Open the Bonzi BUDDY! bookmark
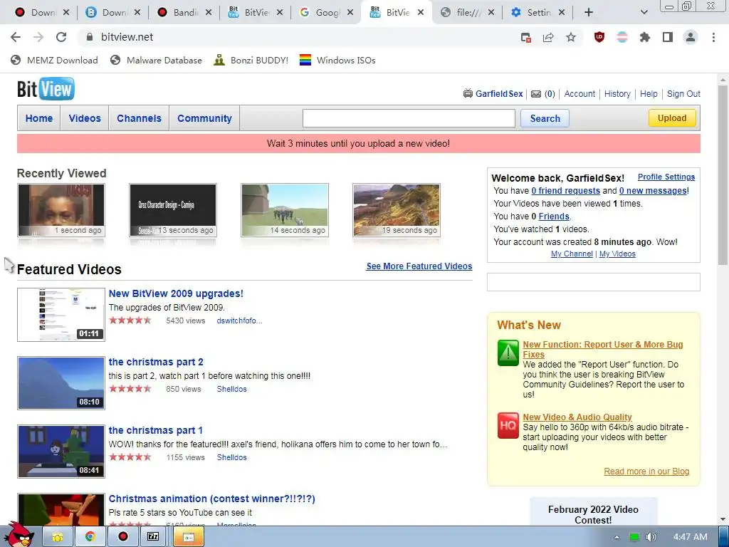729x547 pixels. point(251,60)
